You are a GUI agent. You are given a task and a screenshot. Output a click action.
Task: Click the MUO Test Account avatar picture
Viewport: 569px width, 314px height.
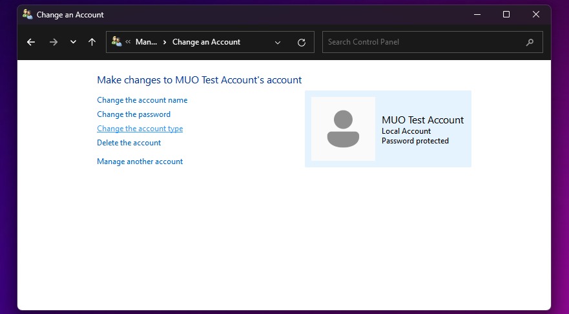[x=344, y=129]
